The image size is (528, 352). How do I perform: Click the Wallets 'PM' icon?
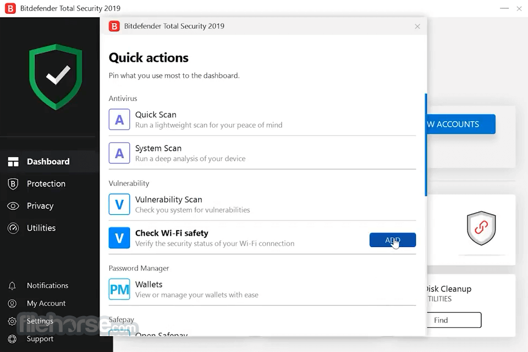click(119, 289)
